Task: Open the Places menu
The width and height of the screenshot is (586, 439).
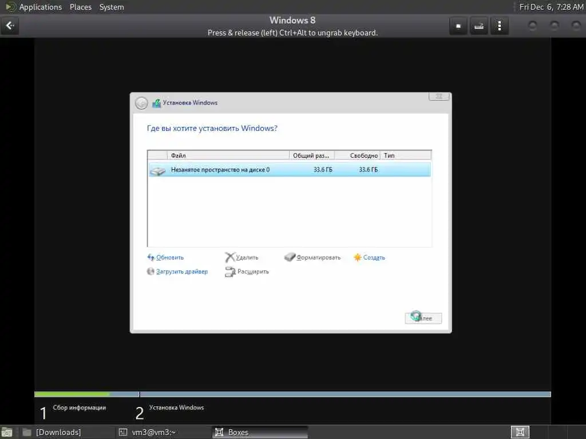Action: coord(81,7)
